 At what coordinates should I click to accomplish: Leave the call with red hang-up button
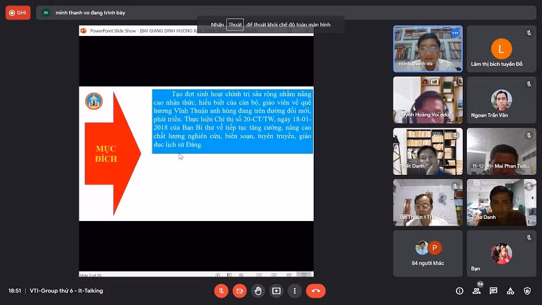(315, 291)
